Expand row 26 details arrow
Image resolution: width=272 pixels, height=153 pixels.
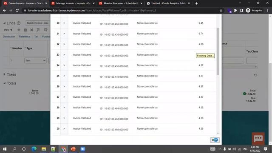pos(64,86)
